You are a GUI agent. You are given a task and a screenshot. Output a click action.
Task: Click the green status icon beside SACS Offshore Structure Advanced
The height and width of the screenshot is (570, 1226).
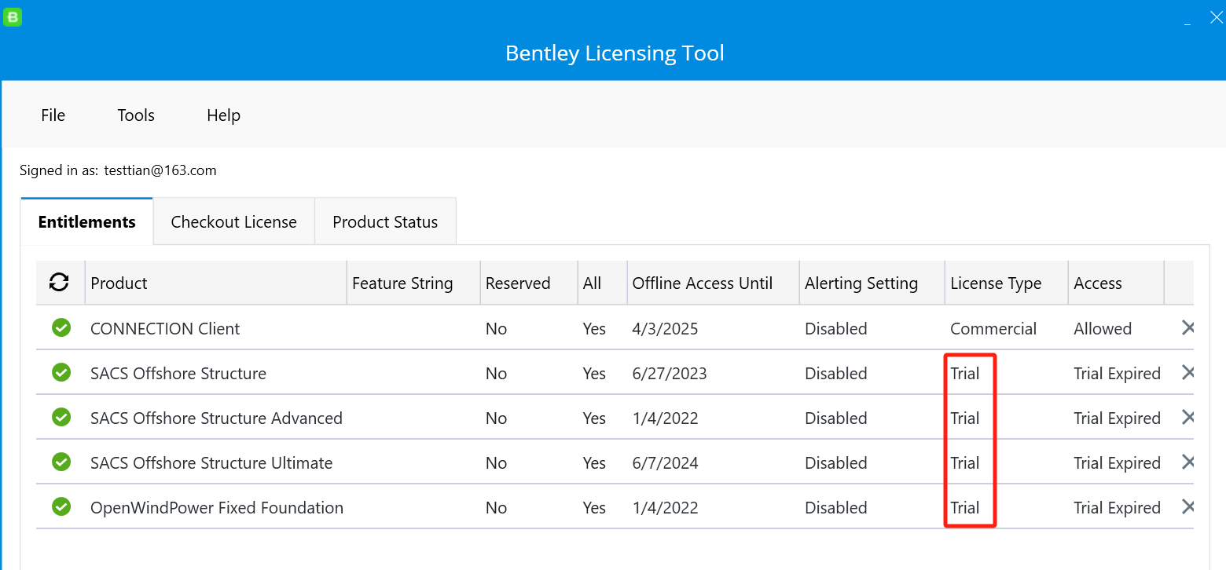(61, 417)
